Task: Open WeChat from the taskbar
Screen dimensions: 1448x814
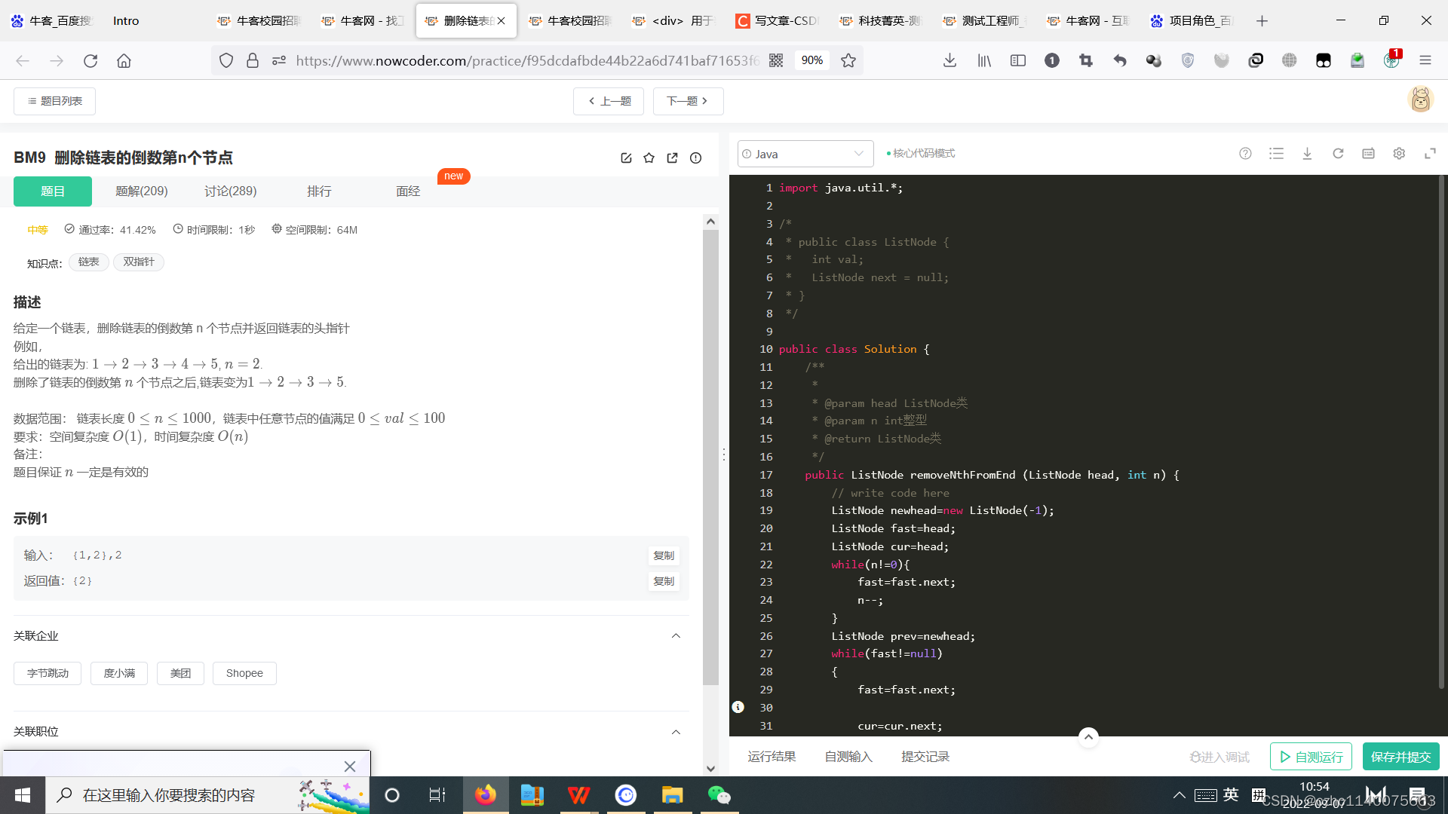Action: [x=719, y=795]
